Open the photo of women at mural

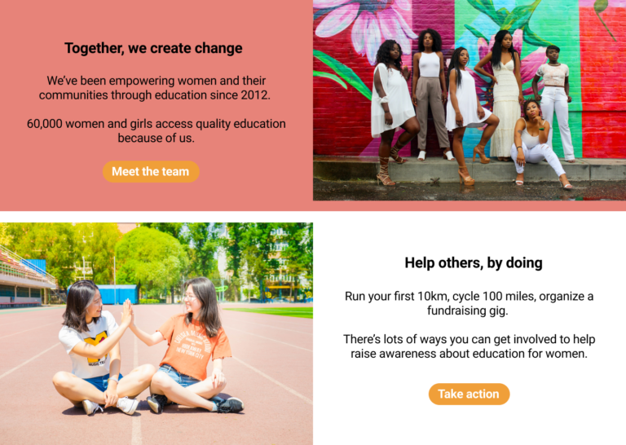pos(469,100)
